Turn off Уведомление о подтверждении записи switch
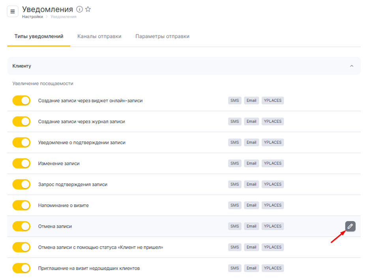Image resolution: width=371 pixels, height=278 pixels. (x=21, y=143)
